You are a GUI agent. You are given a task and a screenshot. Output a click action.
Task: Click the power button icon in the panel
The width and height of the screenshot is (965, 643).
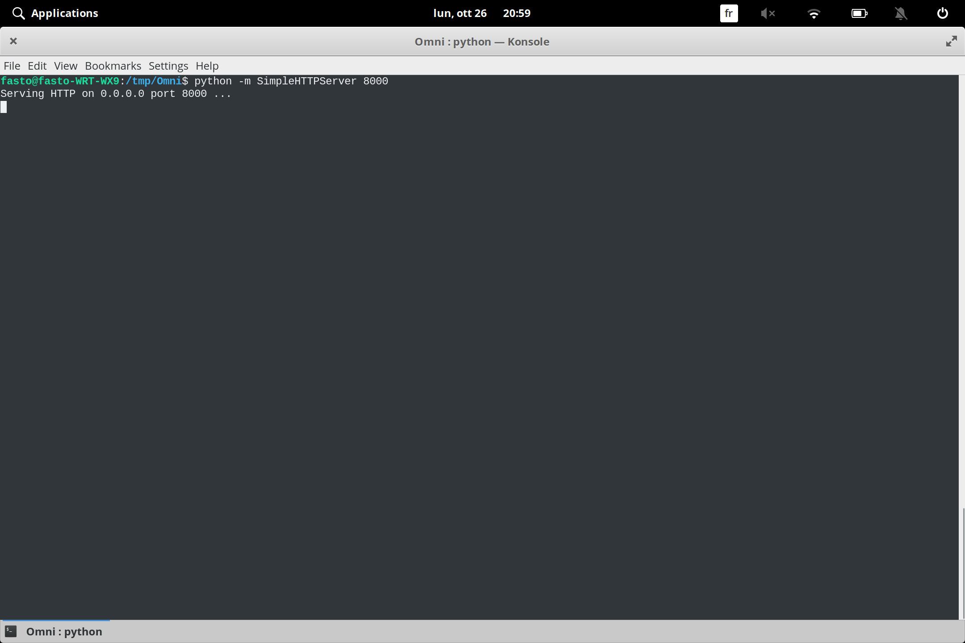click(942, 13)
